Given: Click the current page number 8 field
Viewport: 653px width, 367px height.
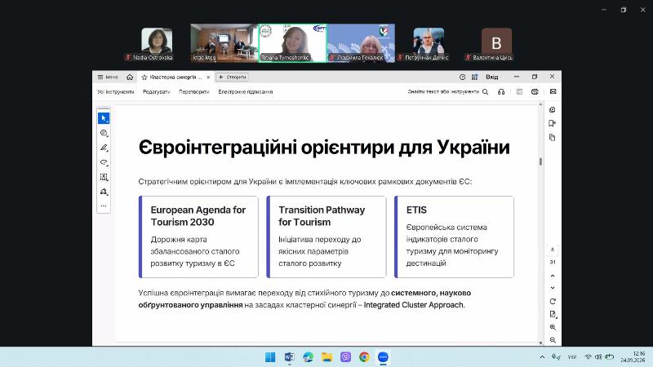Looking at the screenshot, I should [553, 250].
